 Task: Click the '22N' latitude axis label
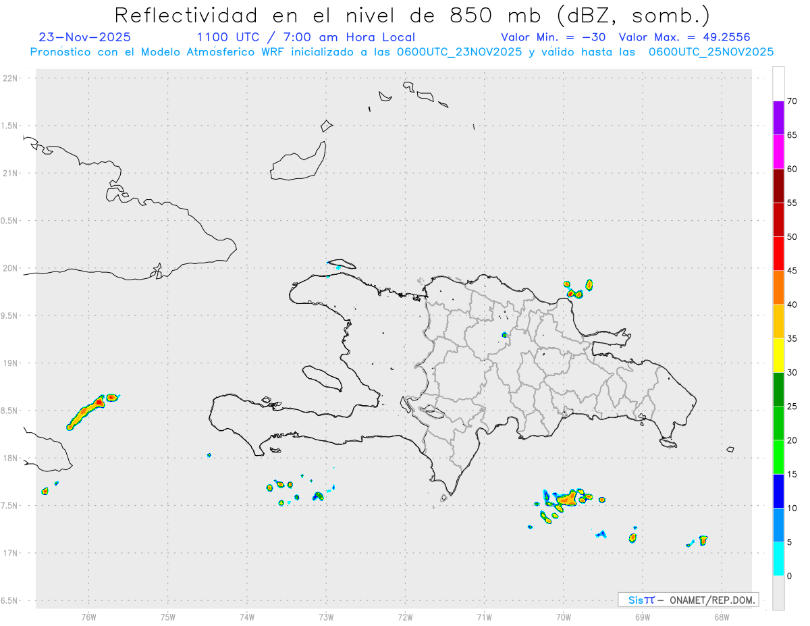[11, 78]
